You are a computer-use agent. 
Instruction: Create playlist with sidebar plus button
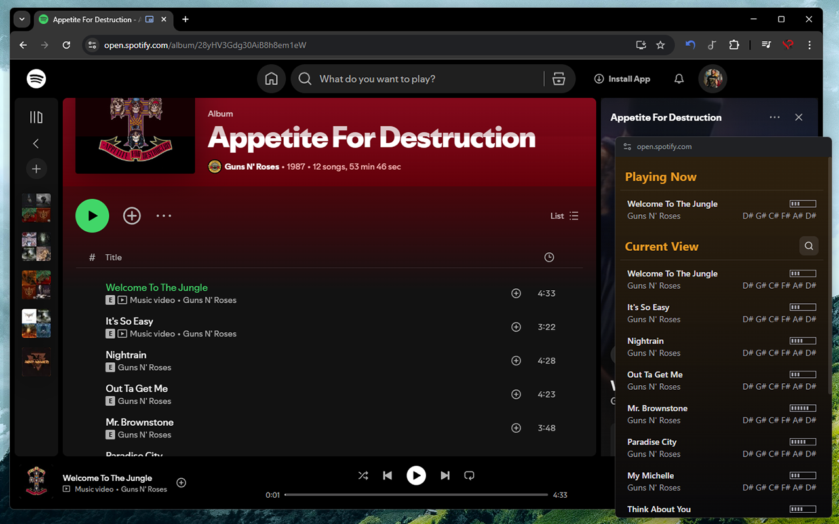point(36,169)
